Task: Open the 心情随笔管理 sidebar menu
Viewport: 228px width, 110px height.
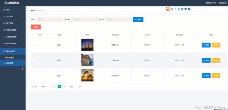Action: [x=13, y=37]
